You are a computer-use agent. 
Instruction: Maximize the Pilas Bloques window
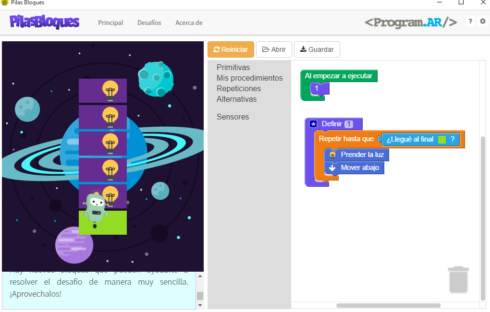pos(461,2)
